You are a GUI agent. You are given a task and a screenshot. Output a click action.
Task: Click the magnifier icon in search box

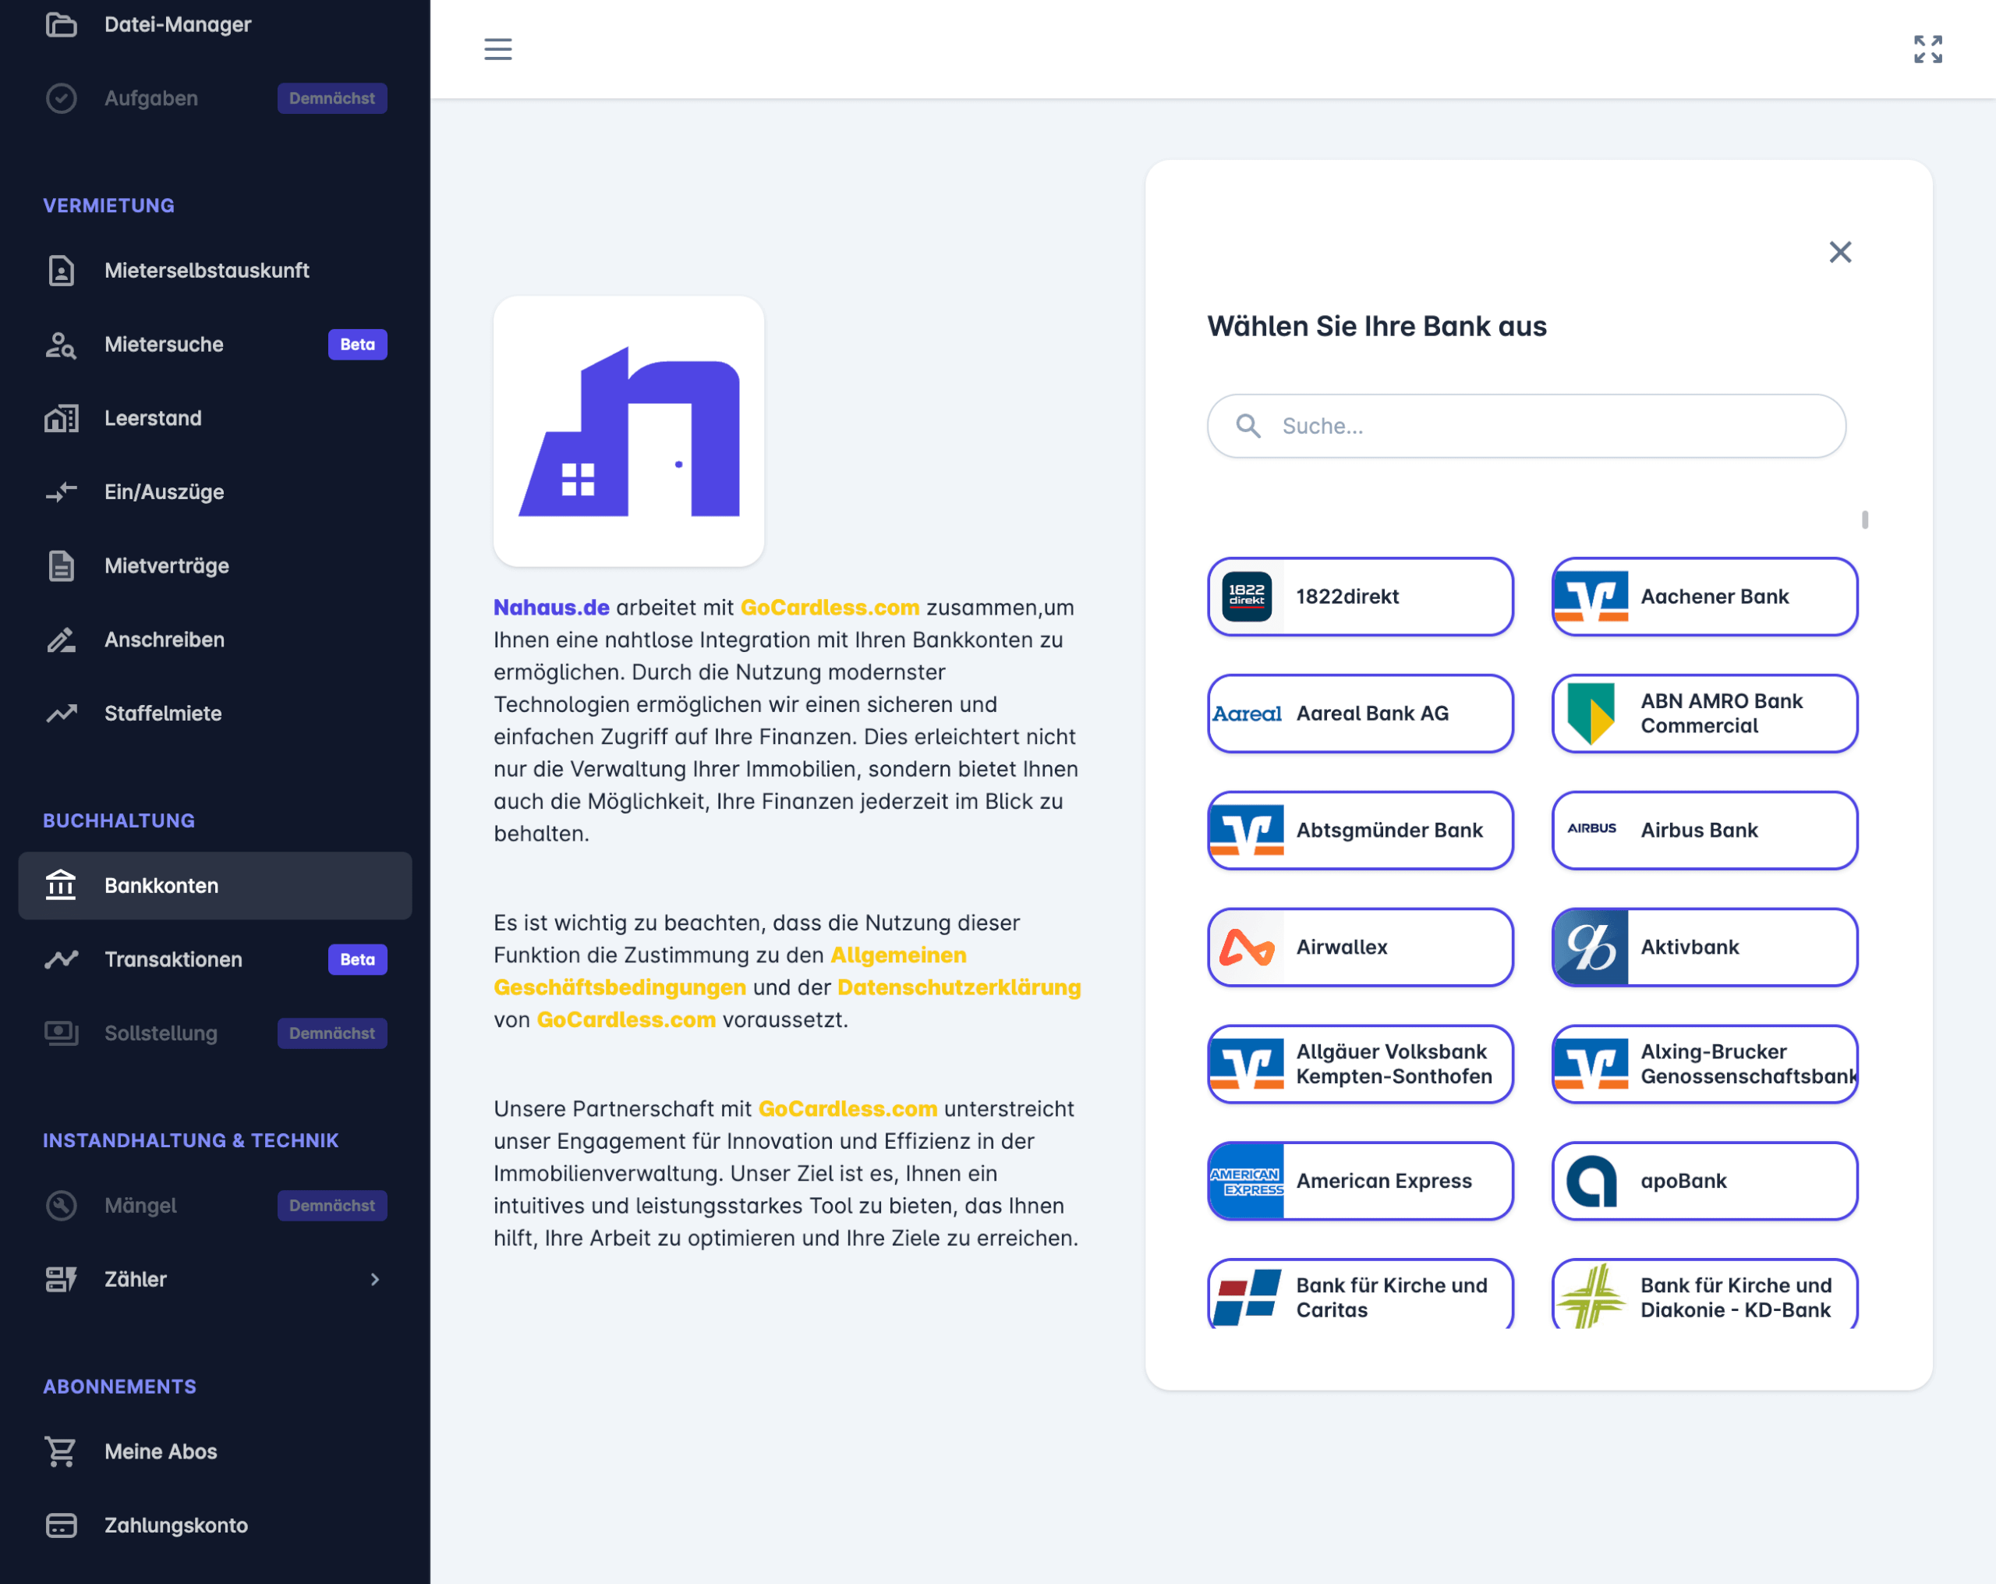[1248, 426]
